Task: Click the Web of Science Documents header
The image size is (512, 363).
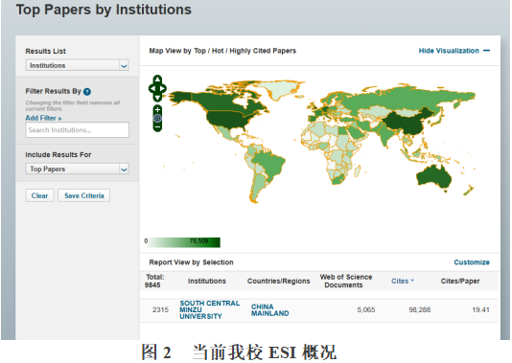Action: [345, 281]
